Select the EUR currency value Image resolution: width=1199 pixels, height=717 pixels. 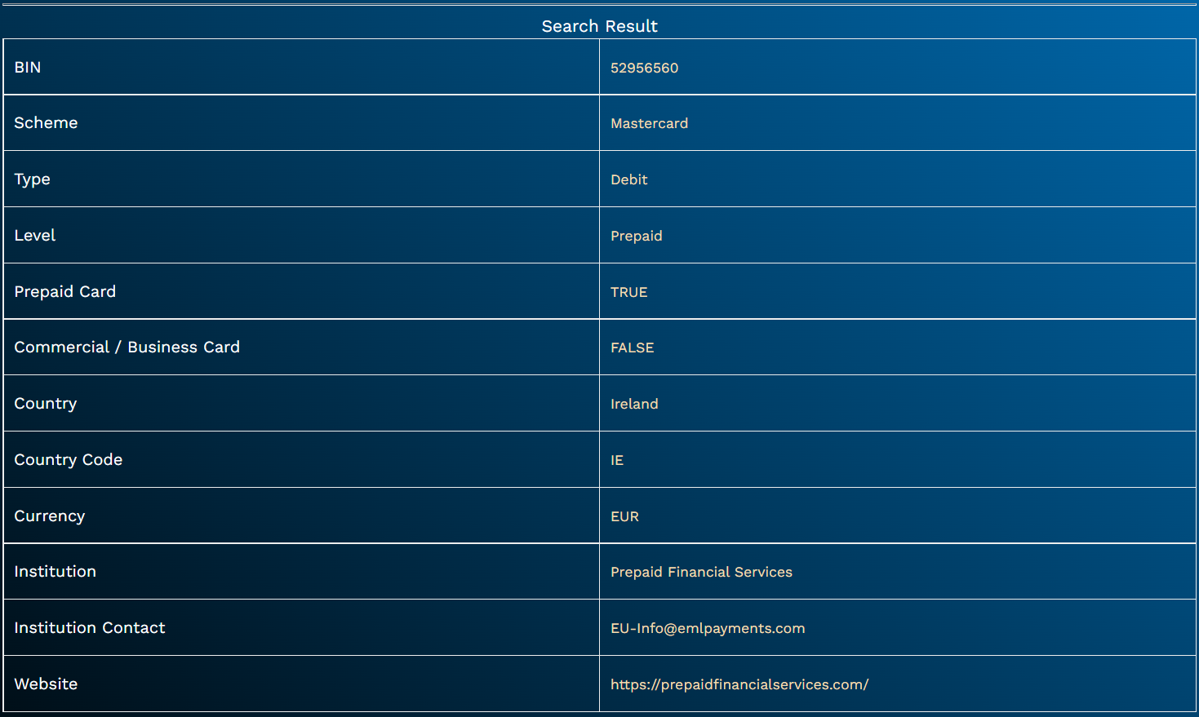coord(624,516)
